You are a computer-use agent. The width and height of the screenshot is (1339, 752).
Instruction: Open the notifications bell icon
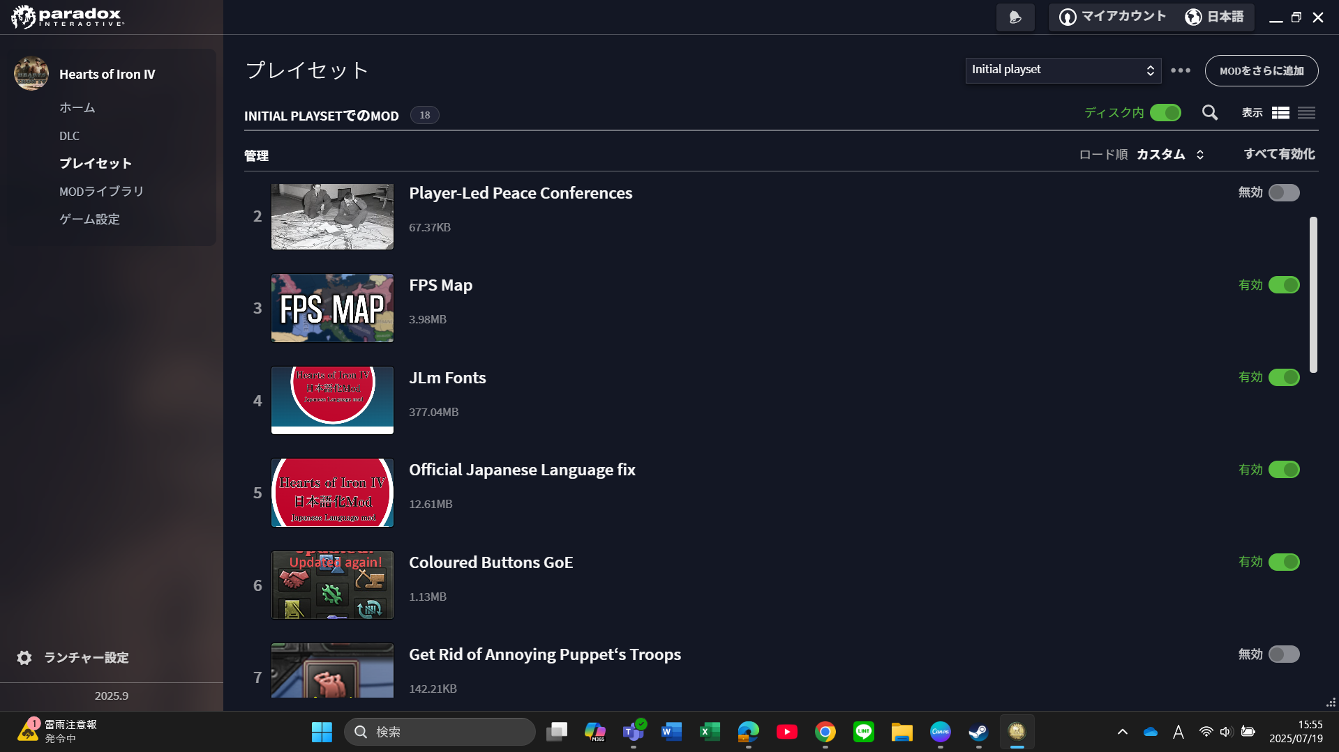pos(1015,17)
